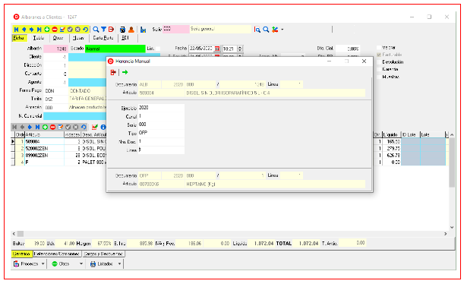Open the Retenciones/Comisiones tab

[x=56, y=254]
